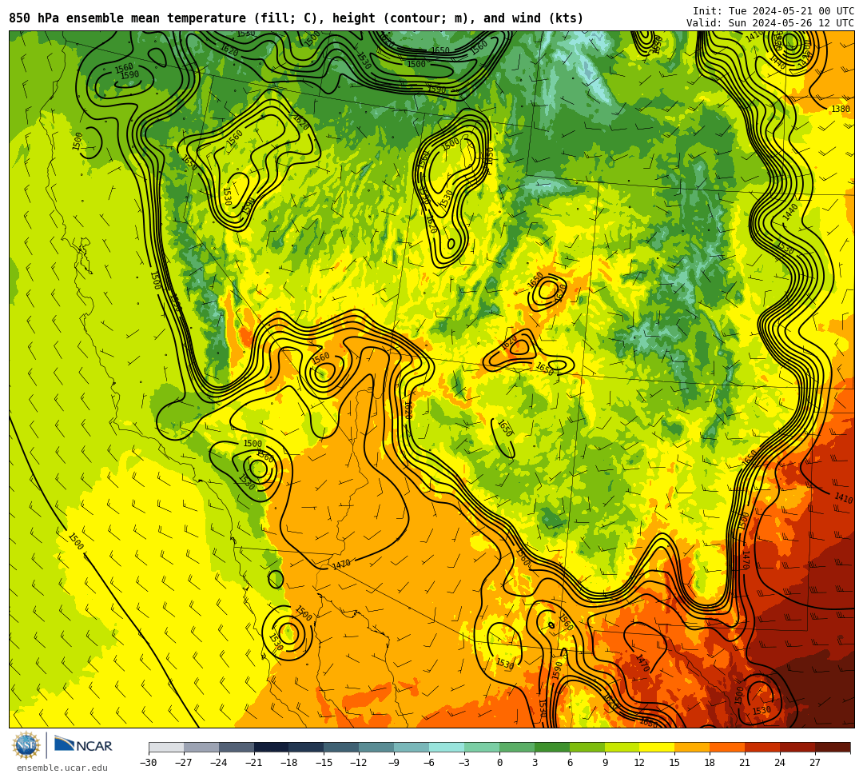Image resolution: width=863 pixels, height=778 pixels.
Task: Pick the colorbar swatch between 3 and 6
Action: click(x=553, y=747)
